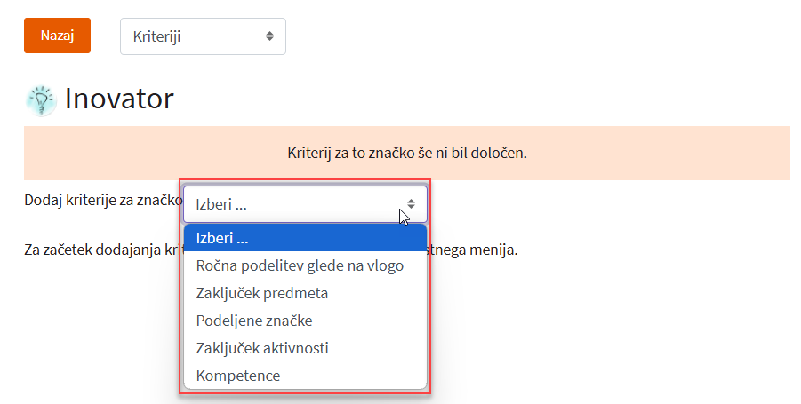Click the Inovator lightbulb badge icon
801x404 pixels.
pyautogui.click(x=41, y=99)
